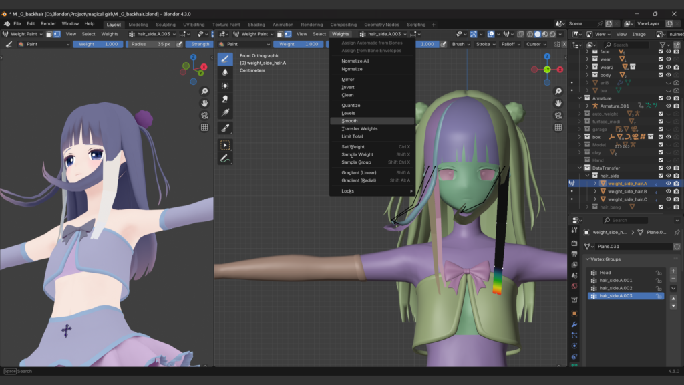Hide weight_side_hair.A in viewport
This screenshot has width=684, height=385.
(668, 183)
